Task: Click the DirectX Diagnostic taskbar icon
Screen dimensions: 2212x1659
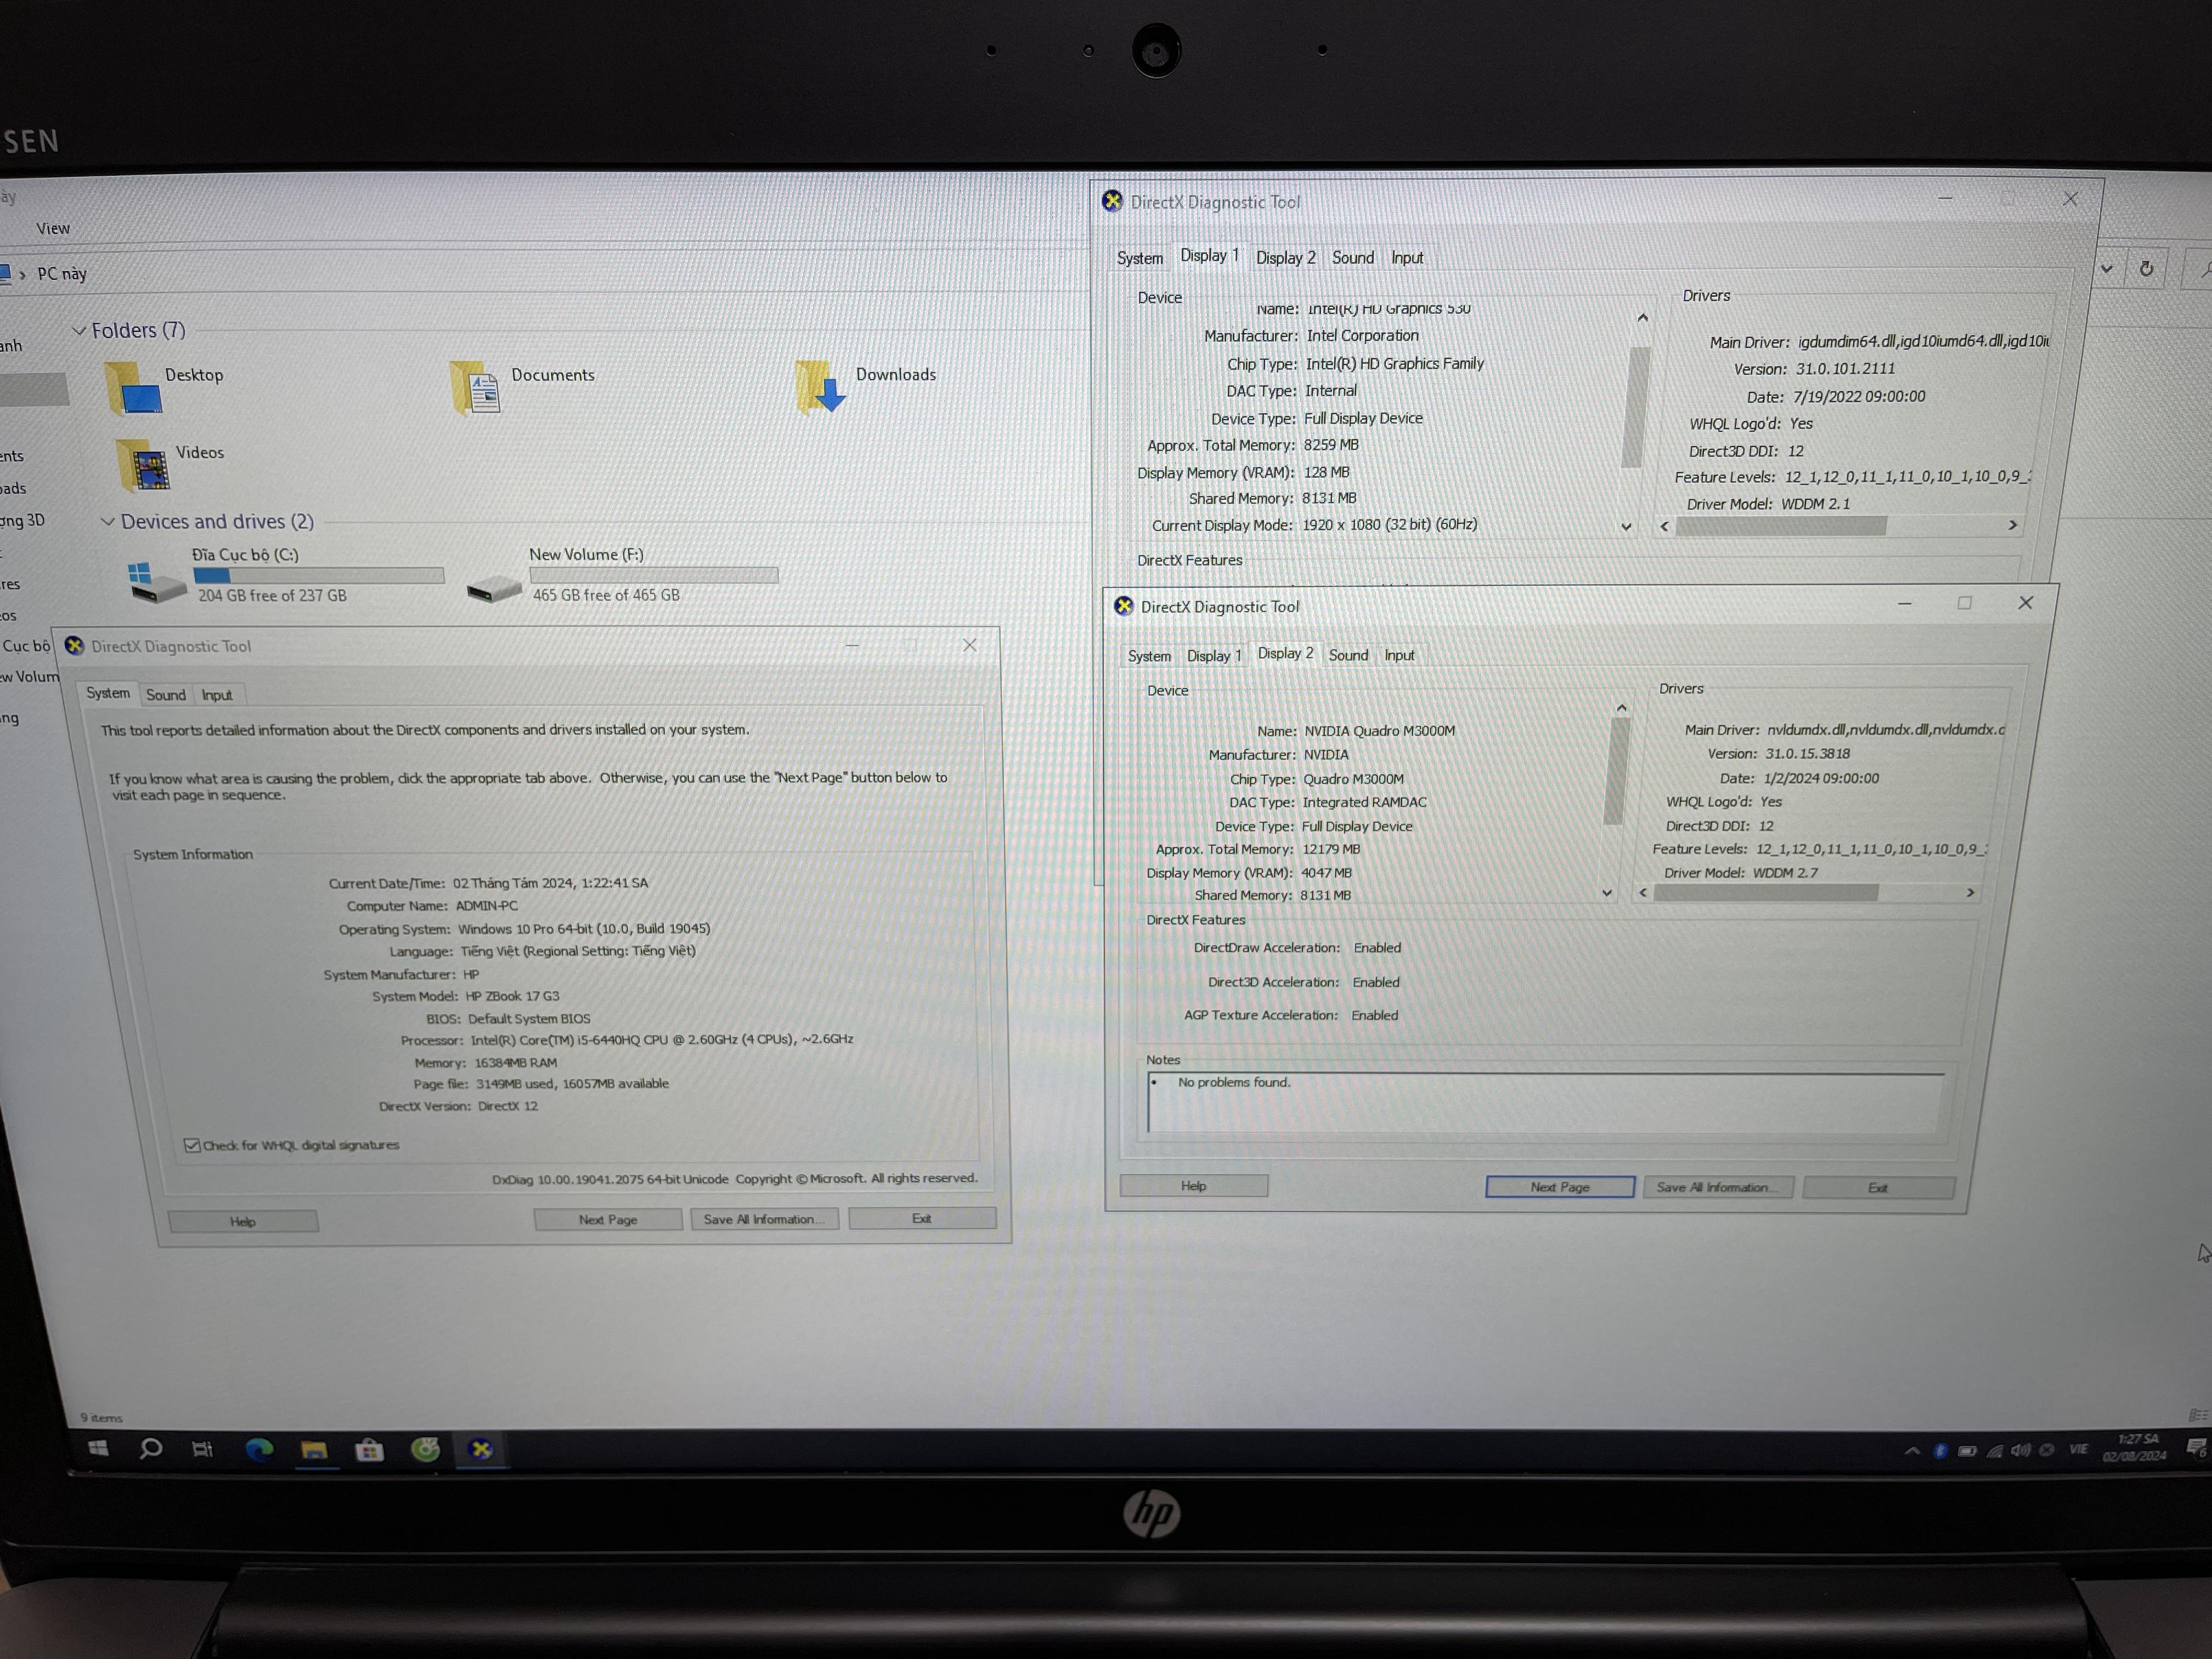Action: click(481, 1449)
